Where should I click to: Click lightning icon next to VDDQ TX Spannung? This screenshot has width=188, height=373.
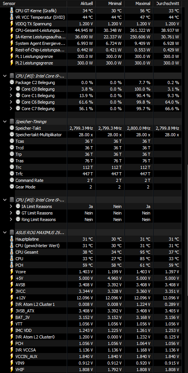pyautogui.click(x=12, y=23)
